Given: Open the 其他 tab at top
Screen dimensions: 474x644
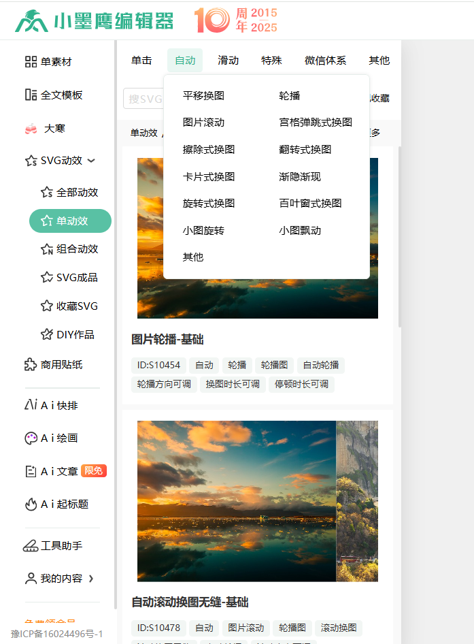Looking at the screenshot, I should pyautogui.click(x=379, y=61).
